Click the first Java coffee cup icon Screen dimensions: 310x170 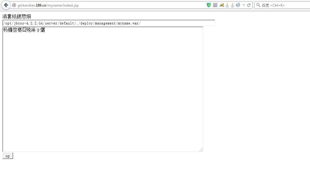click(x=227, y=5)
